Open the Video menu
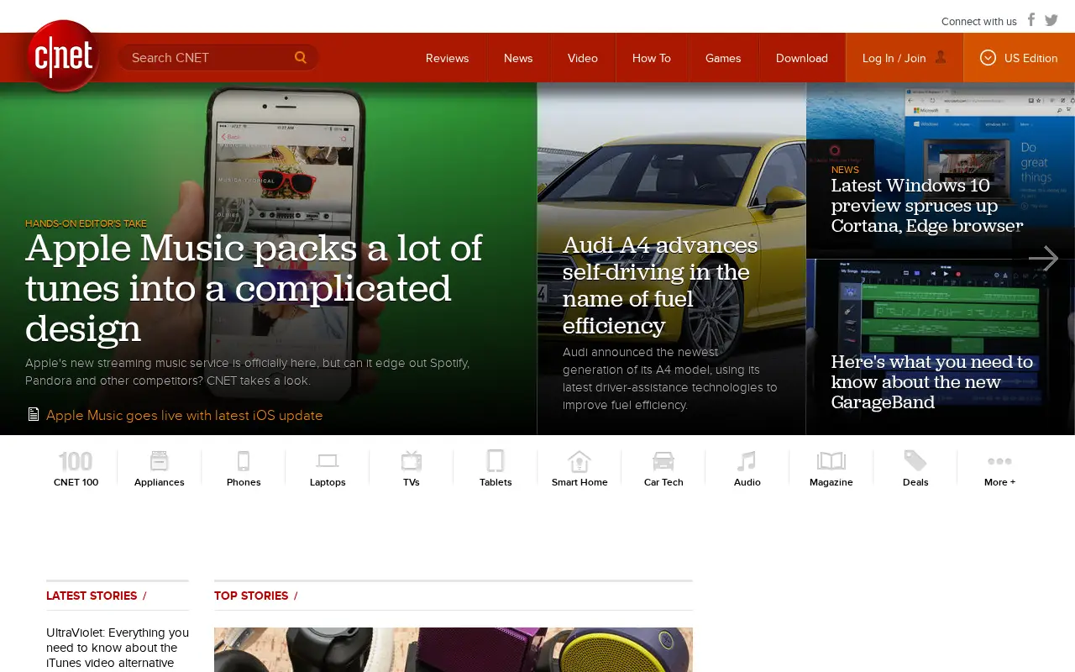This screenshot has height=672, width=1075. (x=583, y=58)
